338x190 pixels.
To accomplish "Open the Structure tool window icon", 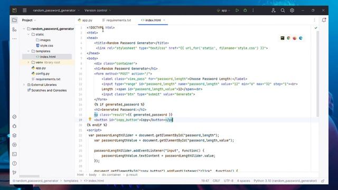I will [14, 30].
